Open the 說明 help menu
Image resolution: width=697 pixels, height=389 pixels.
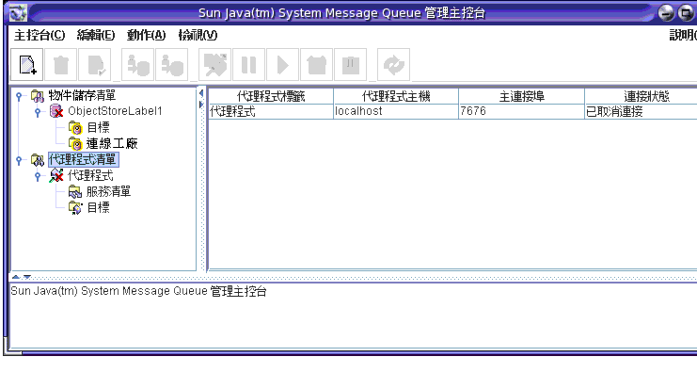point(683,35)
